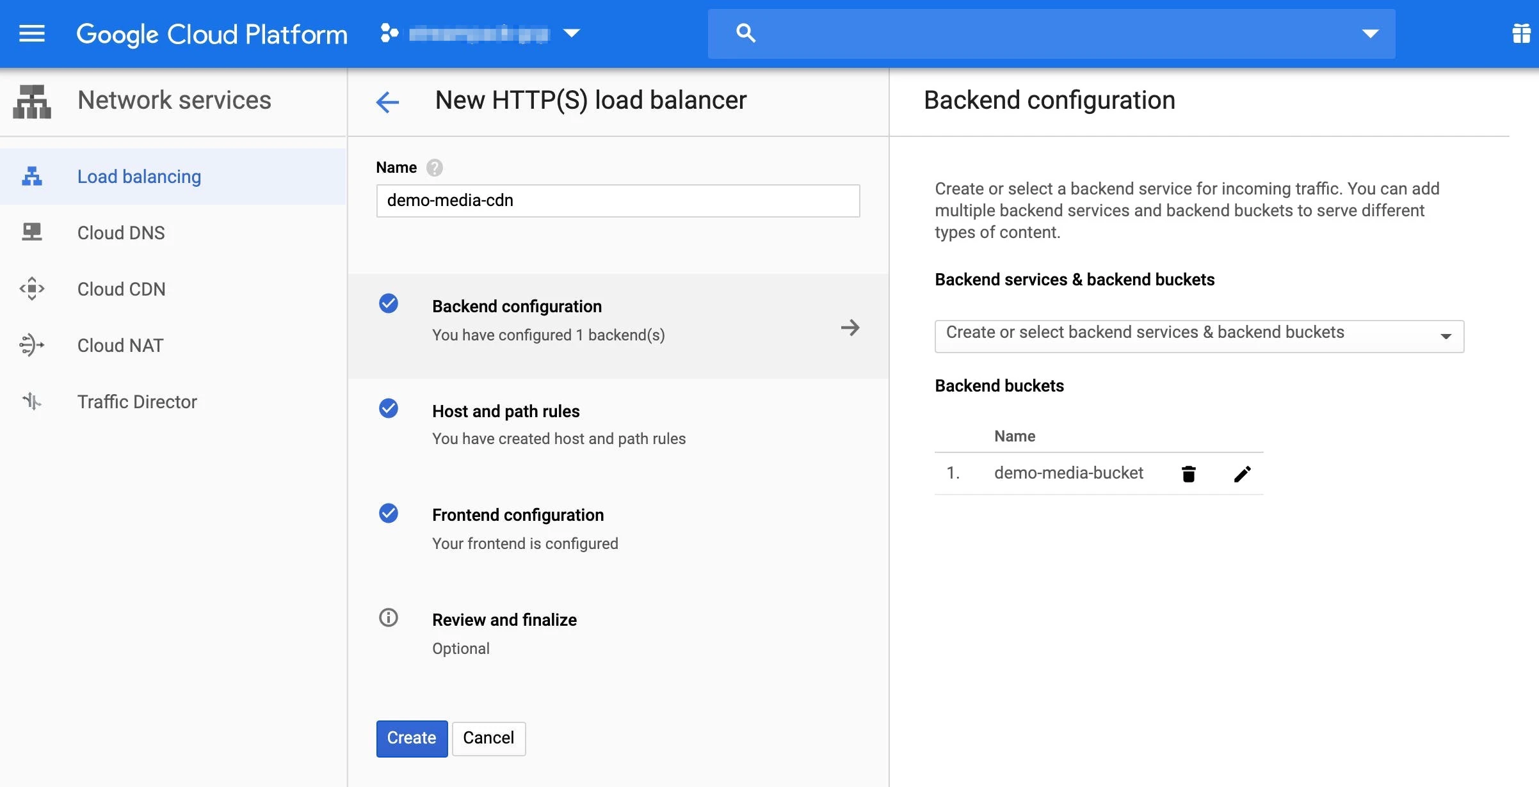Open Traffic Director from the sidebar
1539x787 pixels.
coord(173,402)
